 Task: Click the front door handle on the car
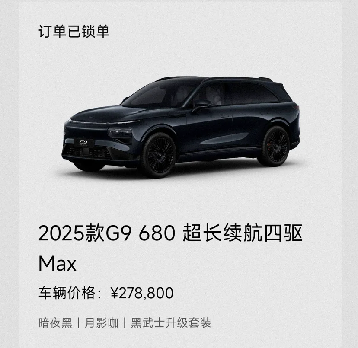point(225,116)
